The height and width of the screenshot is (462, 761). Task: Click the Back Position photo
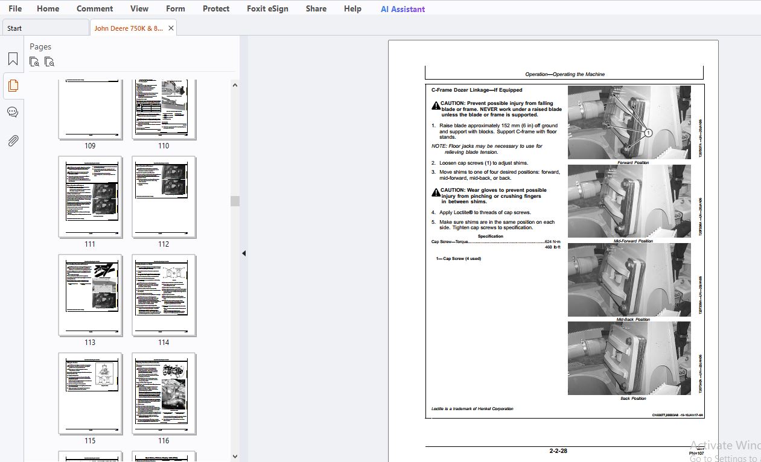point(629,358)
